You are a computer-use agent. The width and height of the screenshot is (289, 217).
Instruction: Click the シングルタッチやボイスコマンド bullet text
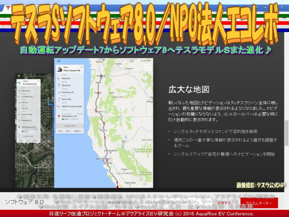click(x=215, y=132)
